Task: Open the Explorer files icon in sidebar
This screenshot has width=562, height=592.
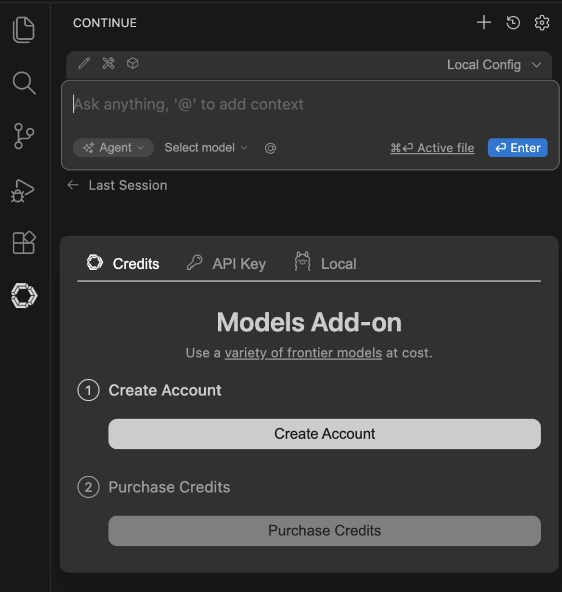Action: (x=24, y=29)
